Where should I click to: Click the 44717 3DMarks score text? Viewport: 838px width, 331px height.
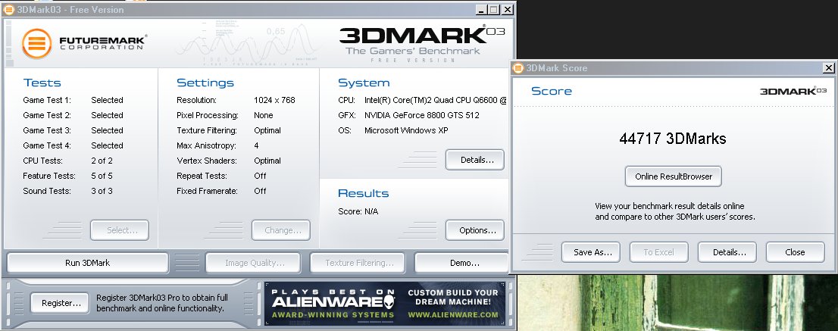pyautogui.click(x=673, y=139)
